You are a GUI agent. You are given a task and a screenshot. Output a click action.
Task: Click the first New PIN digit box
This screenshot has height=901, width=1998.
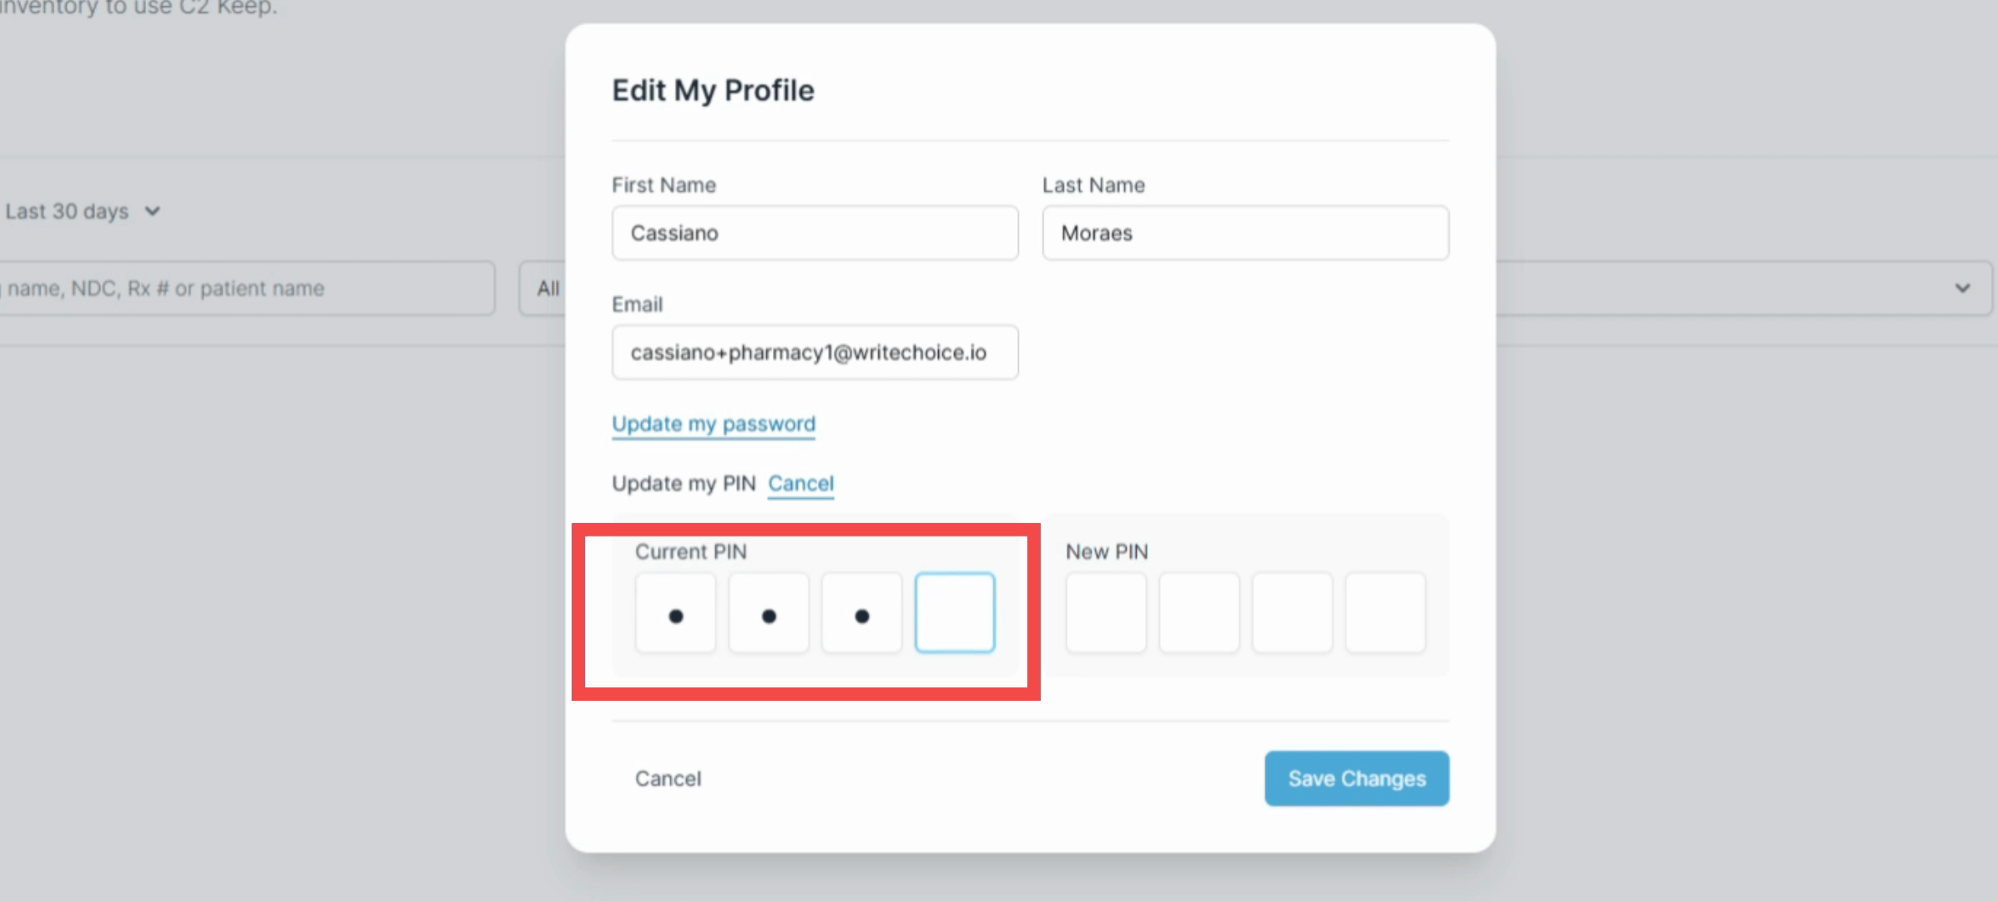click(1105, 612)
